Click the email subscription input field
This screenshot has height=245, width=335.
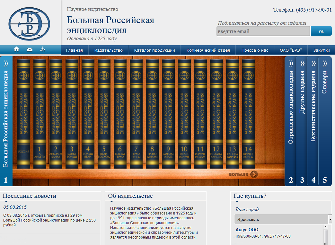pos(263,31)
